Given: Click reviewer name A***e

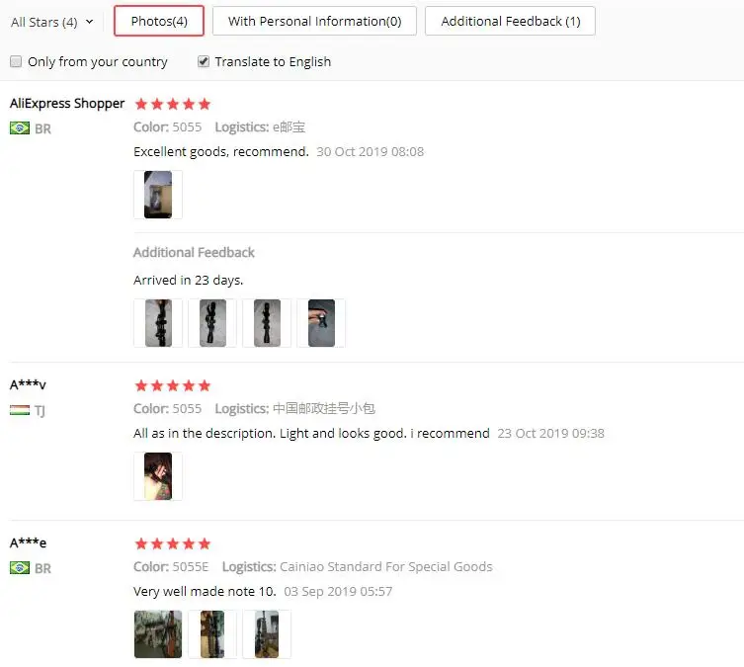Looking at the screenshot, I should (28, 542).
